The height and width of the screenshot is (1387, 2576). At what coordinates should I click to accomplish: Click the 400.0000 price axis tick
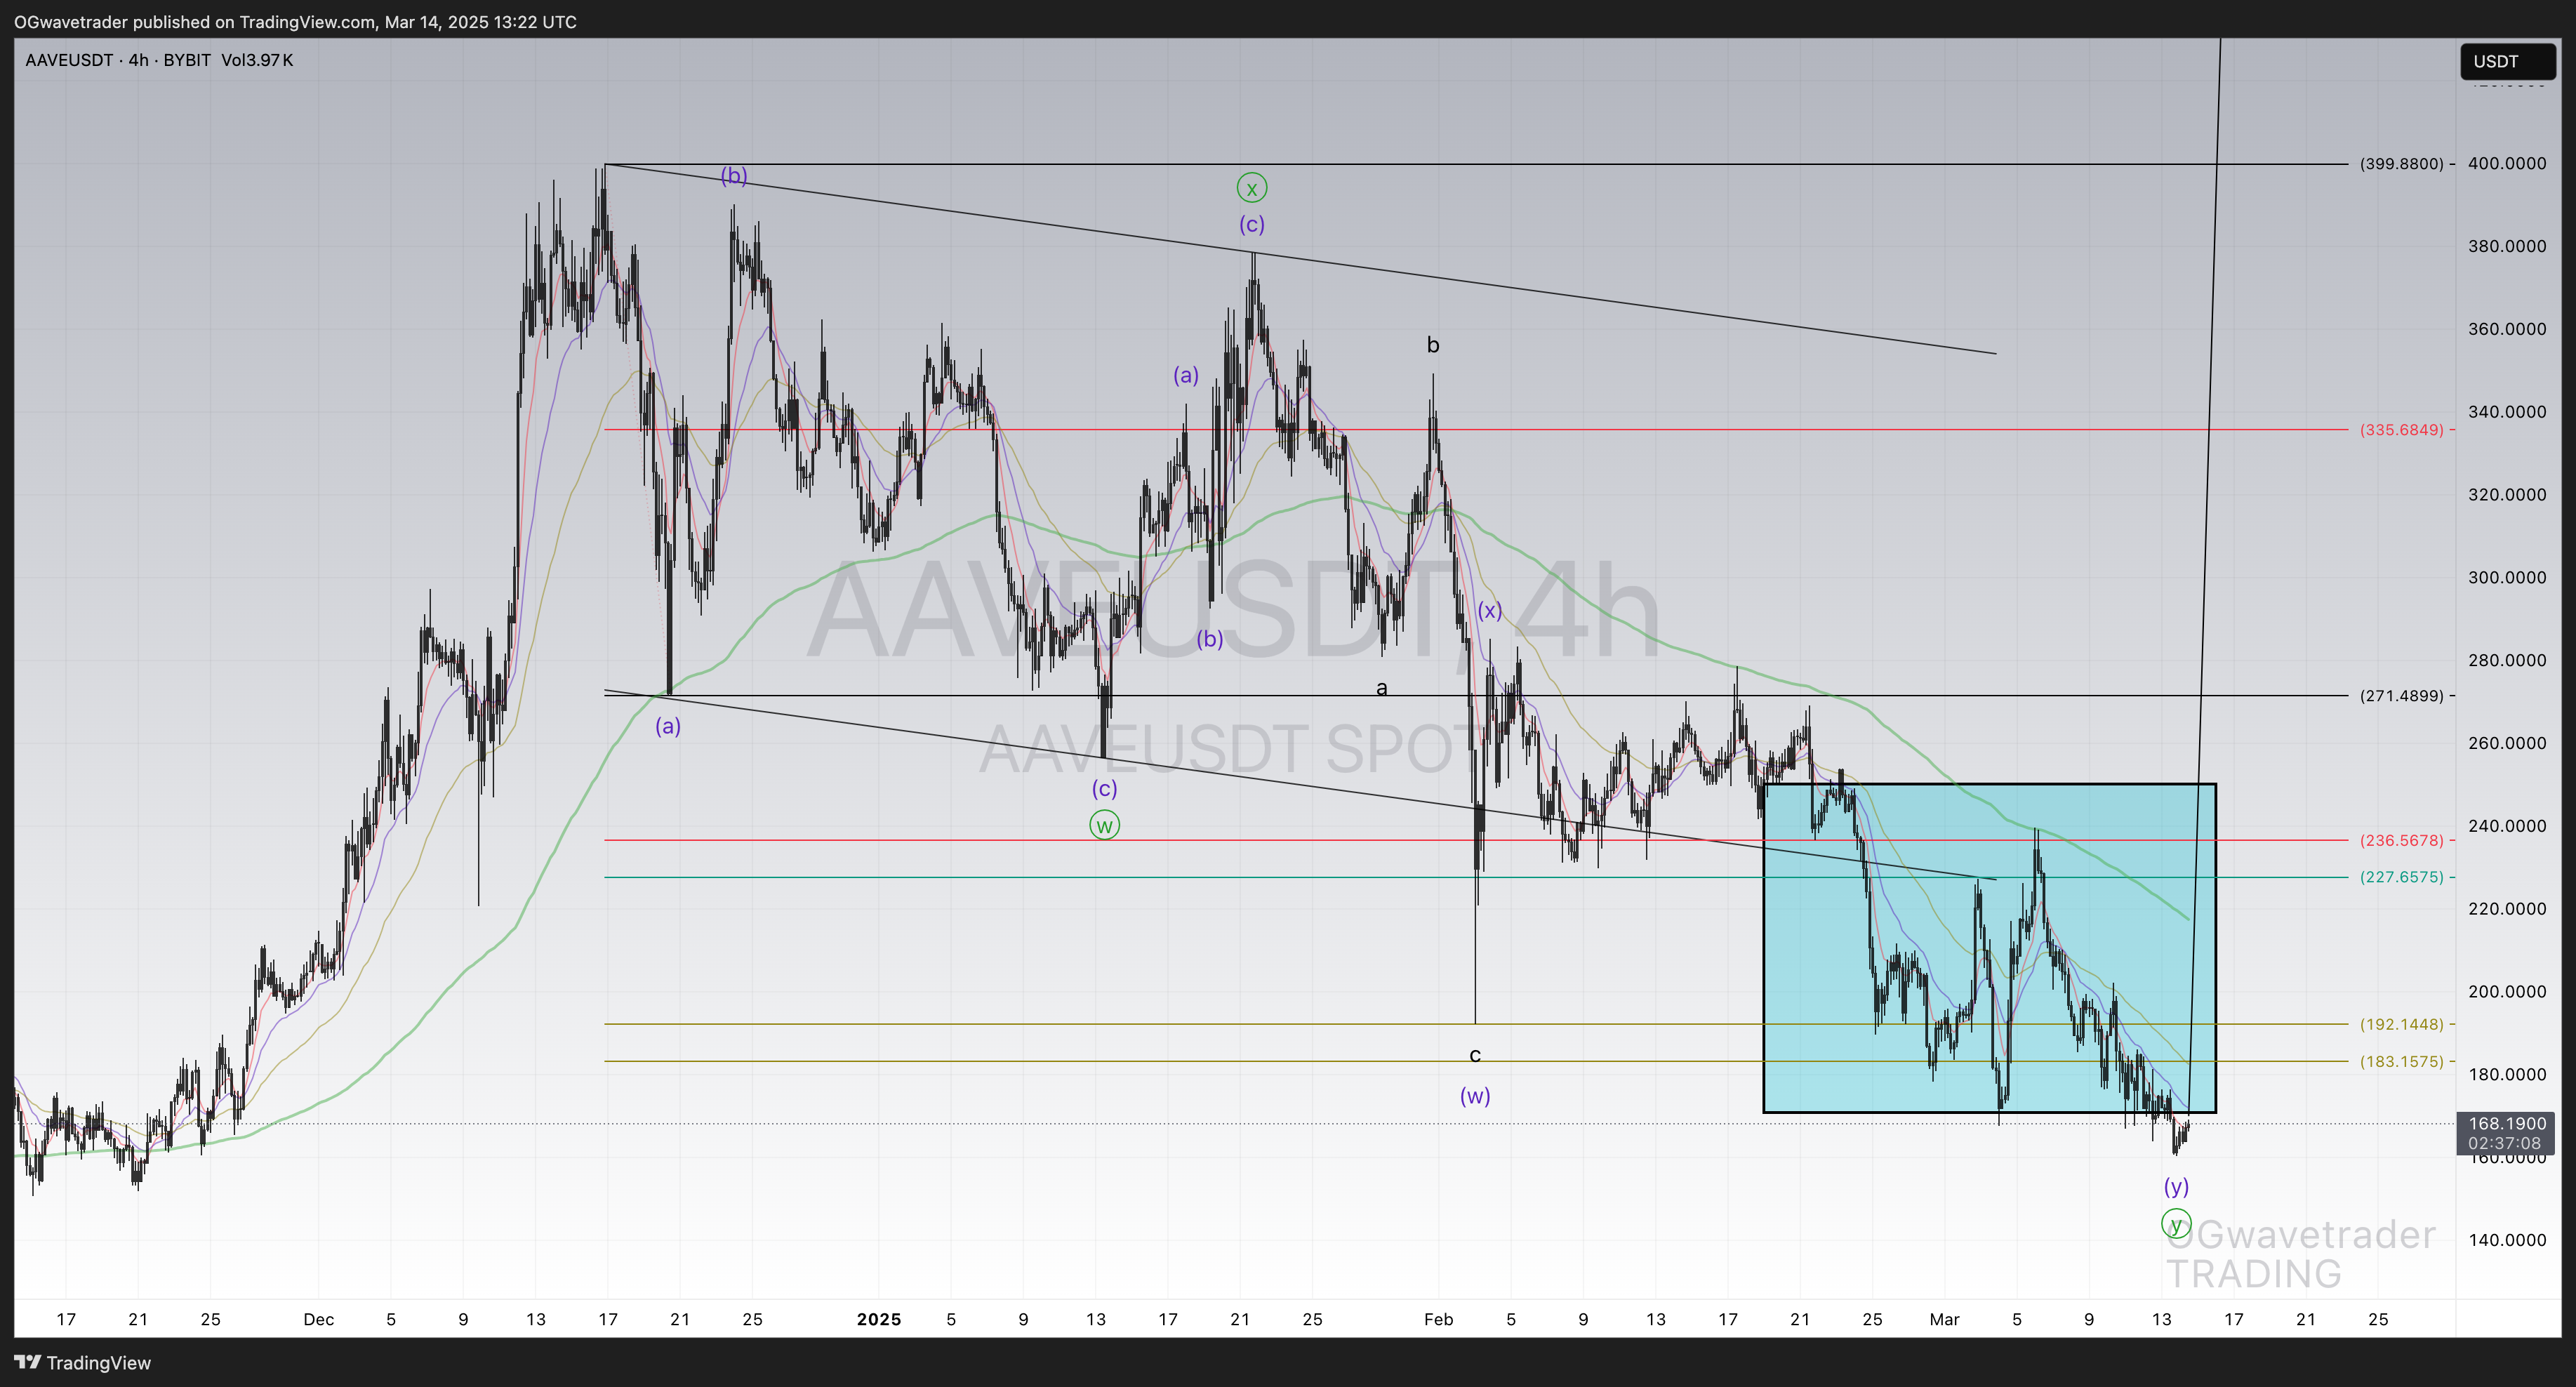(x=2507, y=164)
